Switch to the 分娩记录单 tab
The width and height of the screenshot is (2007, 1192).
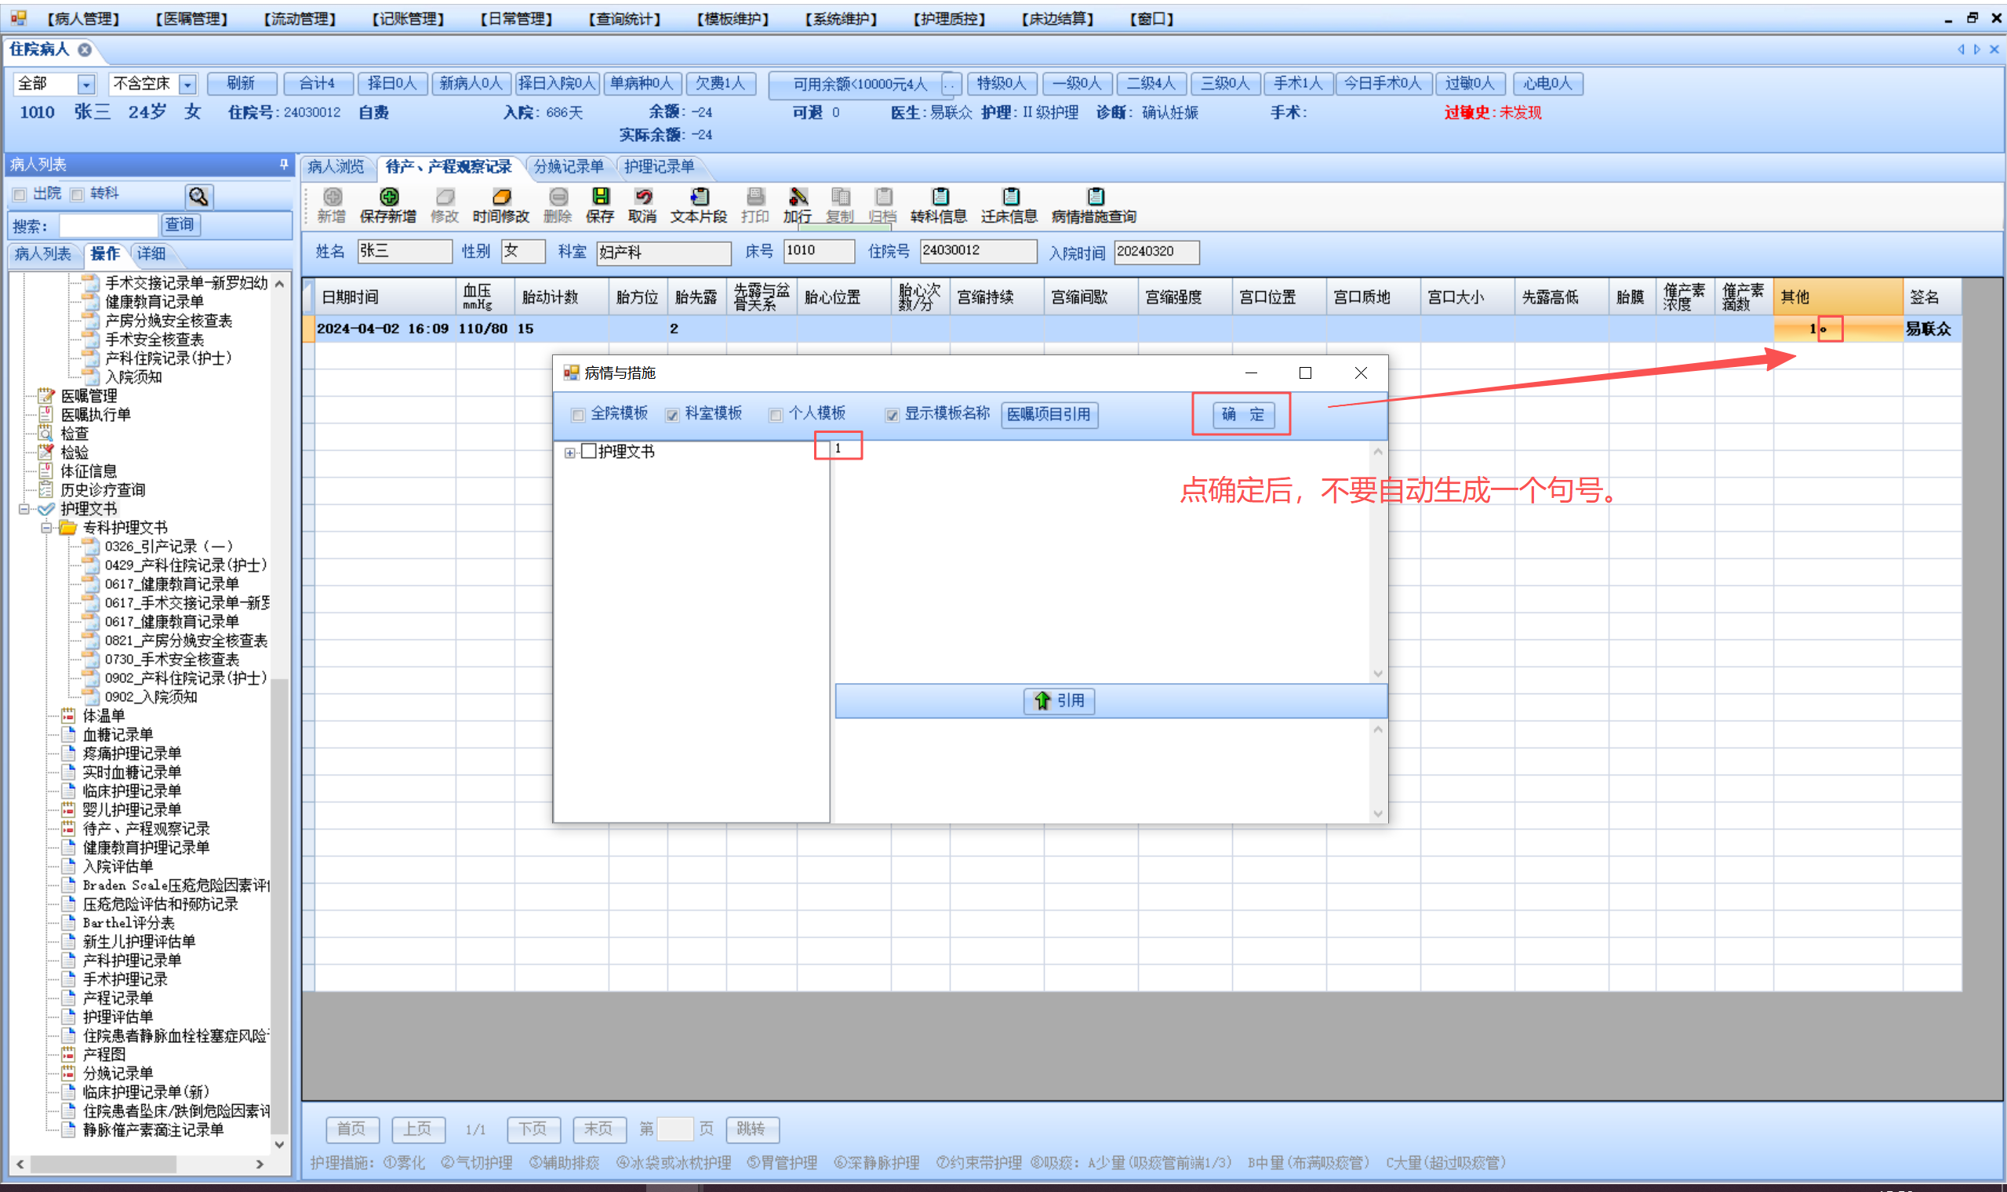coord(568,167)
